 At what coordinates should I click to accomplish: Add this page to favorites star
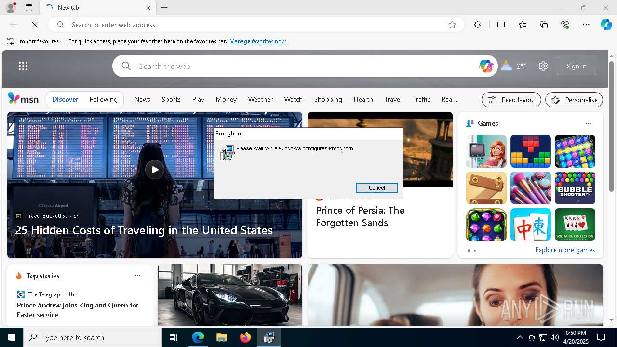(452, 25)
